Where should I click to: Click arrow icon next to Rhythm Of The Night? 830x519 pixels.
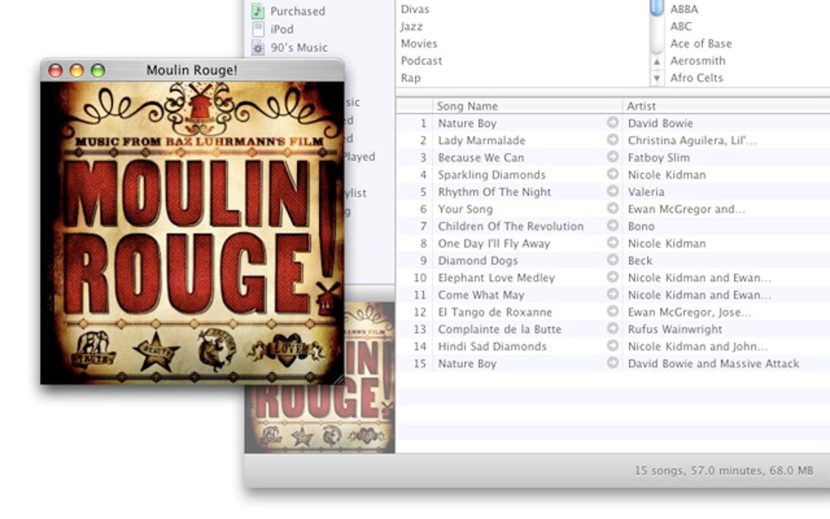click(613, 191)
